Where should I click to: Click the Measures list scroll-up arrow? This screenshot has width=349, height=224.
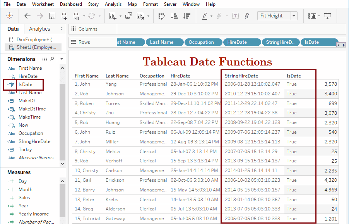click(63, 181)
